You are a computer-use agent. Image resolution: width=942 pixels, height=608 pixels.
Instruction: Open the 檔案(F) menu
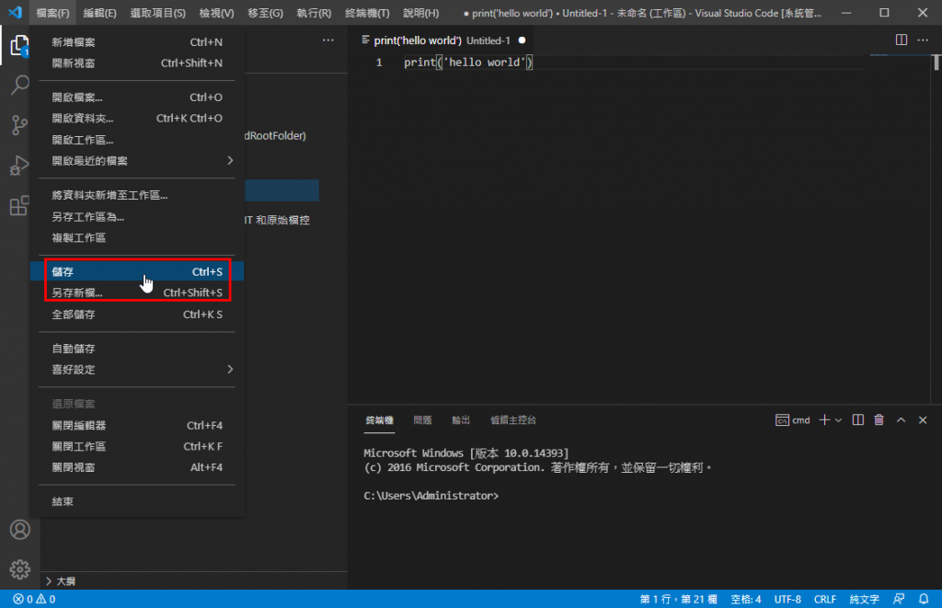pyautogui.click(x=52, y=13)
